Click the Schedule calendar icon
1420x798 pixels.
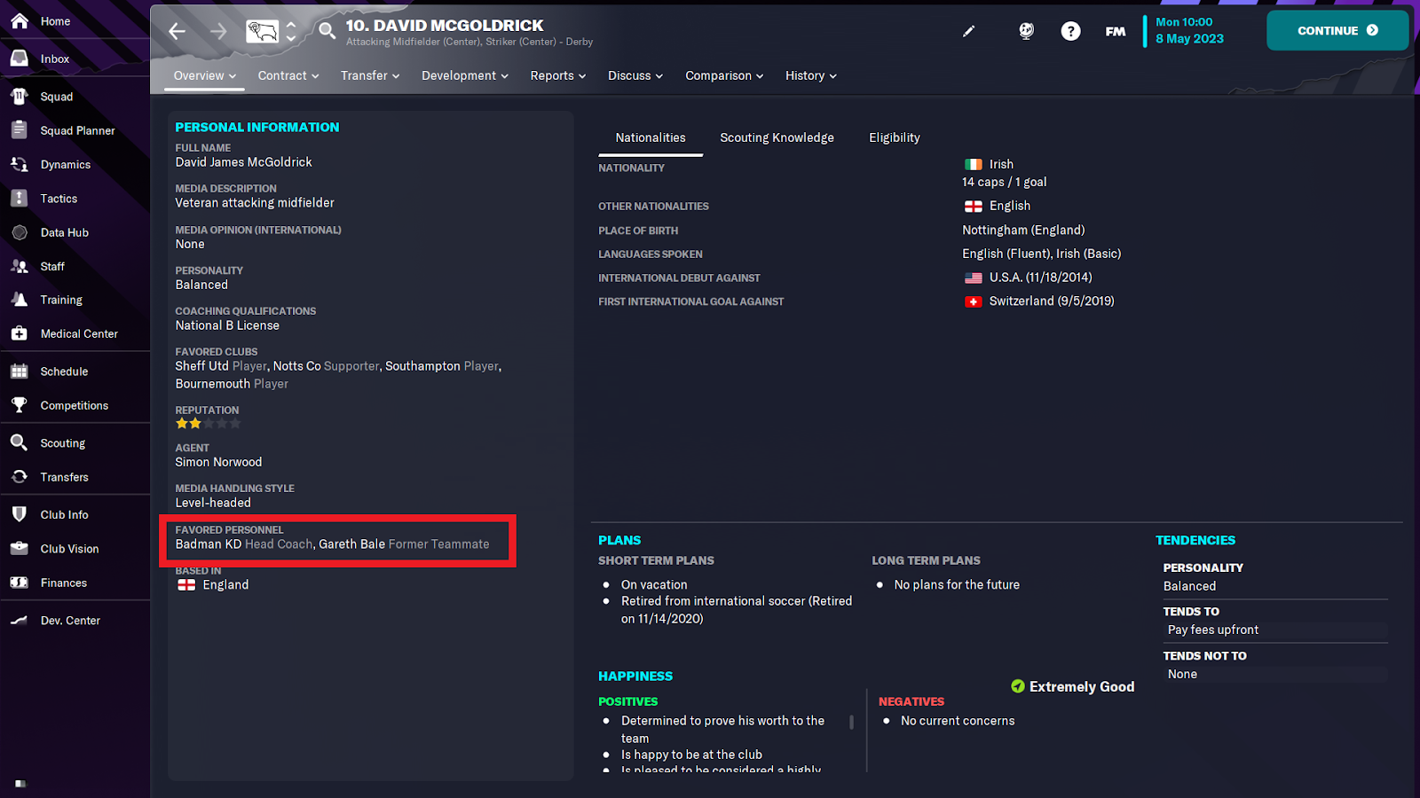tap(20, 372)
